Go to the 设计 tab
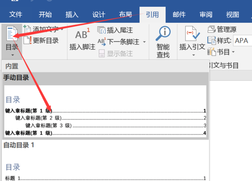The width and height of the screenshot is (252, 181). [99, 15]
